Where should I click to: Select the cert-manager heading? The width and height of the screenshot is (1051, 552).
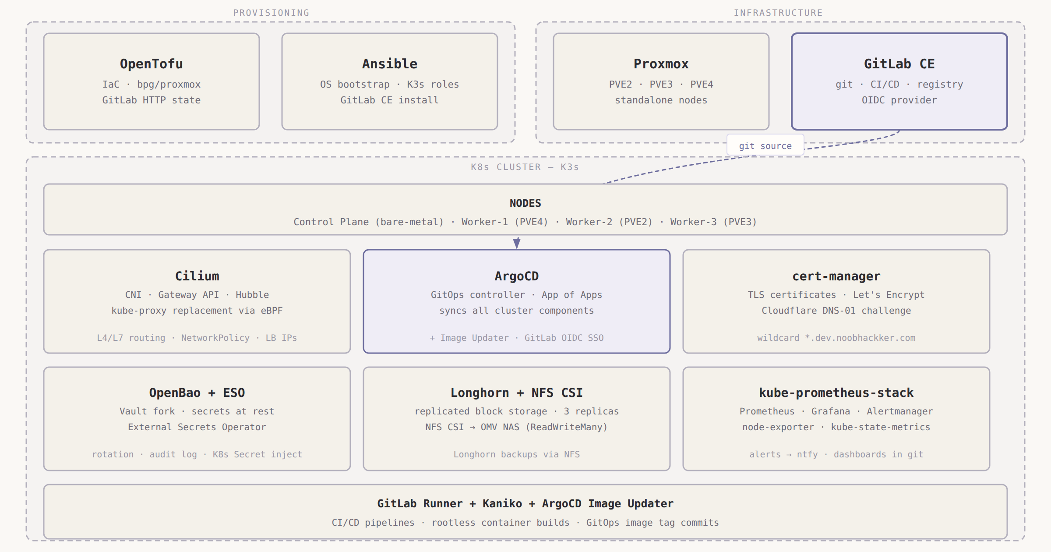(x=836, y=276)
